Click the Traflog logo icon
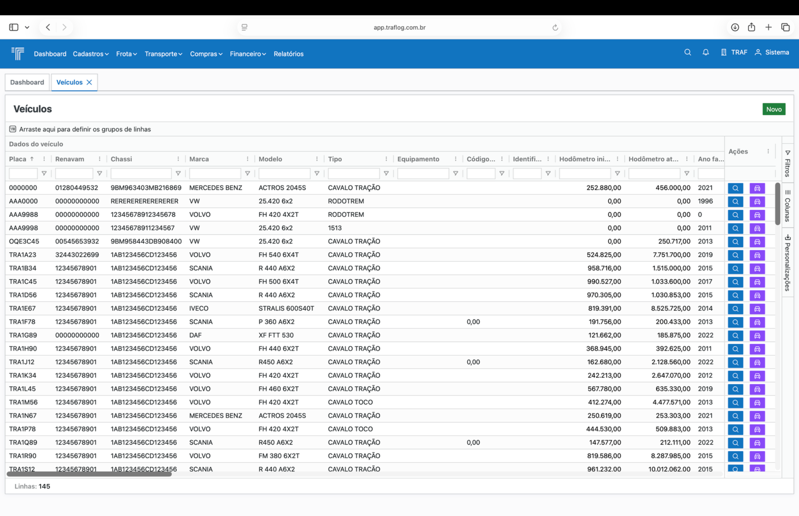 (18, 53)
